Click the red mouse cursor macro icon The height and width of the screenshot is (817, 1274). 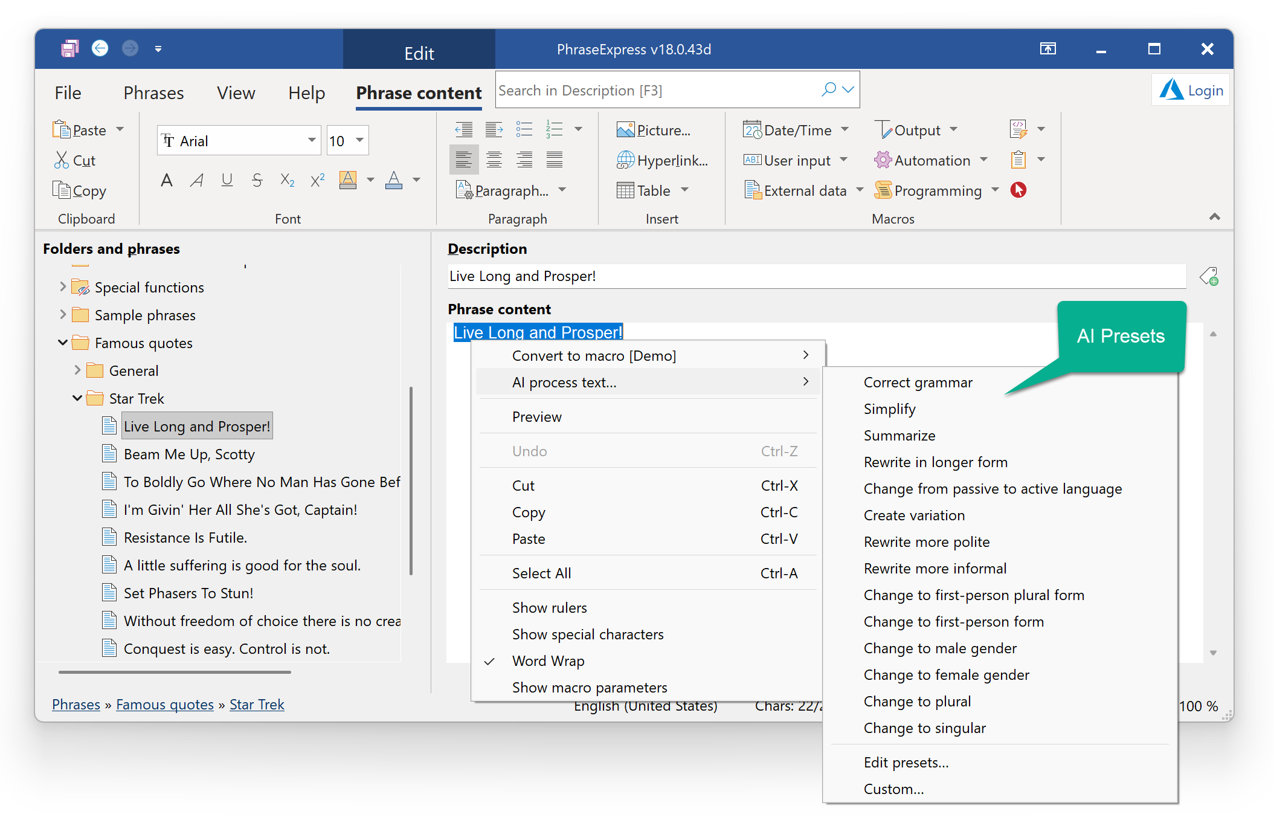click(1018, 190)
